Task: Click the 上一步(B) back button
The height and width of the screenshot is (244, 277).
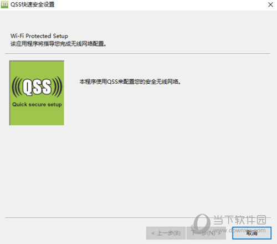Action: coord(166,233)
